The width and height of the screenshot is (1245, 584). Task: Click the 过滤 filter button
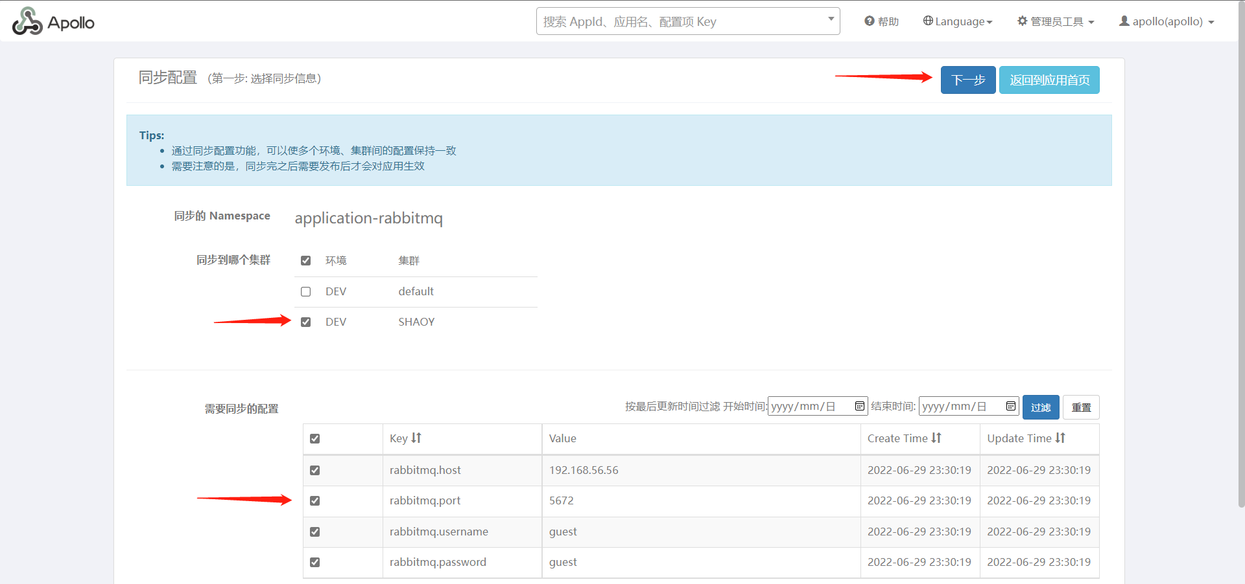tap(1040, 407)
